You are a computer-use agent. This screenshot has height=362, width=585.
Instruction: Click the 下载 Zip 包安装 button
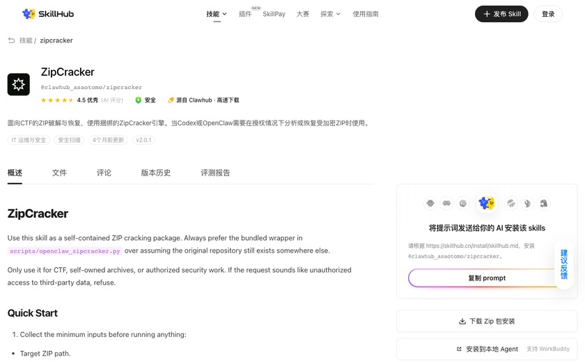[487, 321]
